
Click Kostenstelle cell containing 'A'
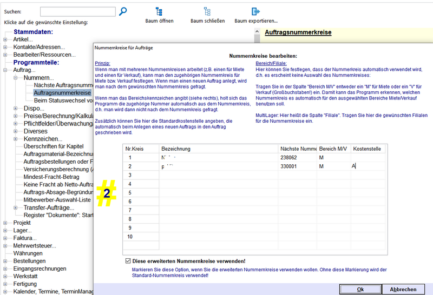click(368, 166)
